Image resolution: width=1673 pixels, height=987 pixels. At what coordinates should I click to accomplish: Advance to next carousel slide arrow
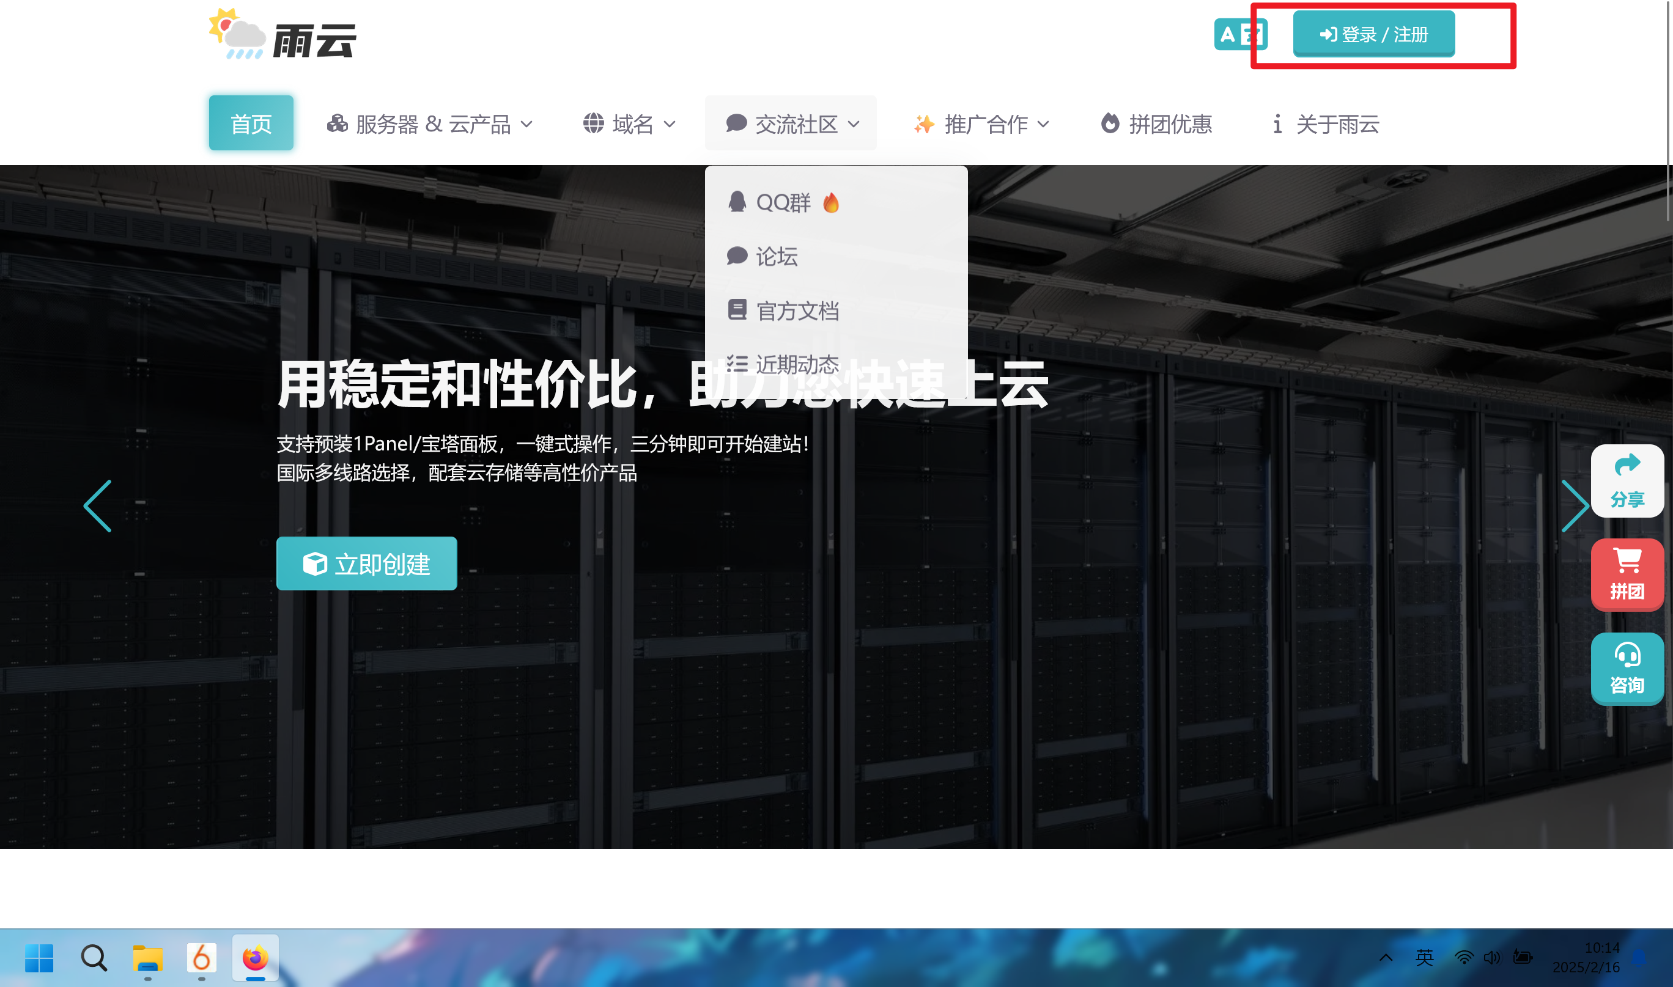coord(1575,505)
